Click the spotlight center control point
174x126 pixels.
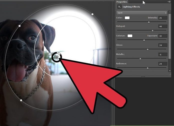click(x=57, y=58)
